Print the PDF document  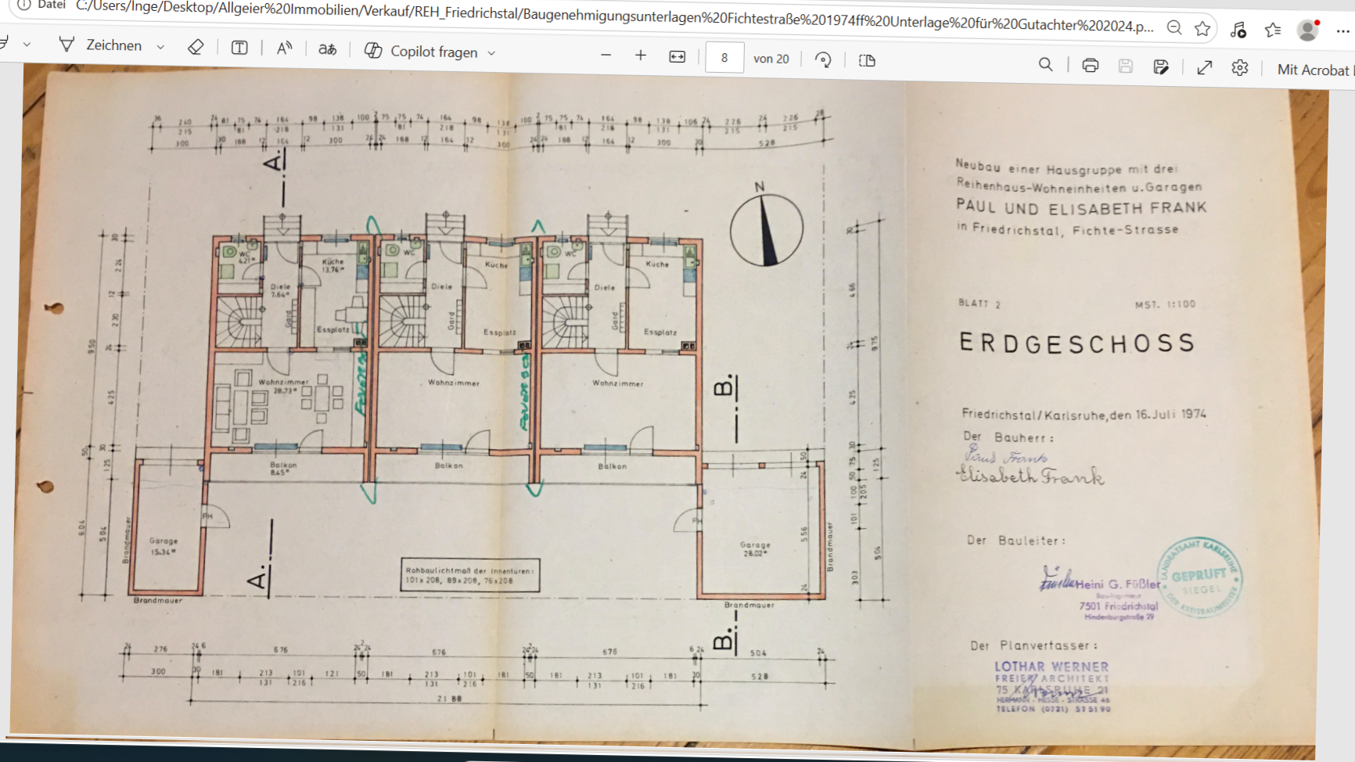pos(1090,66)
